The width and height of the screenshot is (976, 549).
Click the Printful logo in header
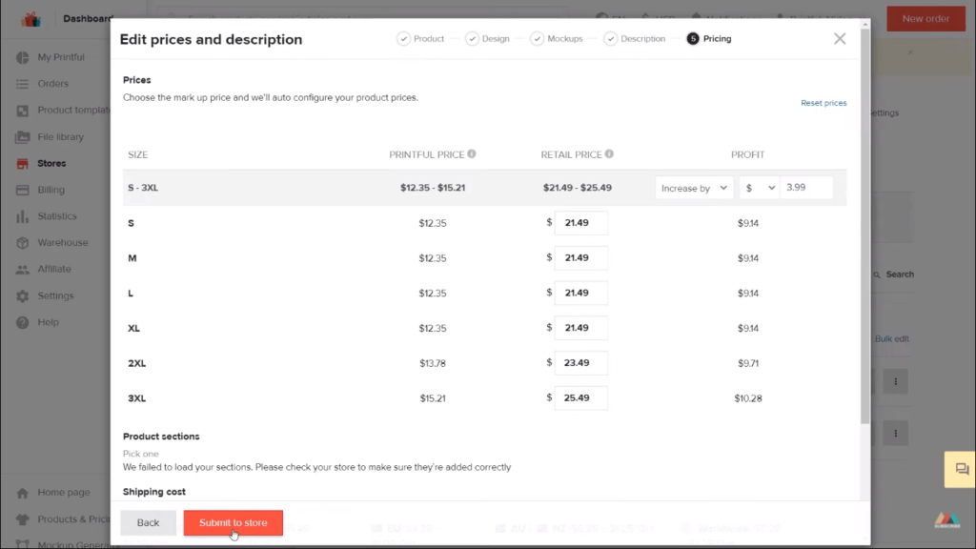30,19
